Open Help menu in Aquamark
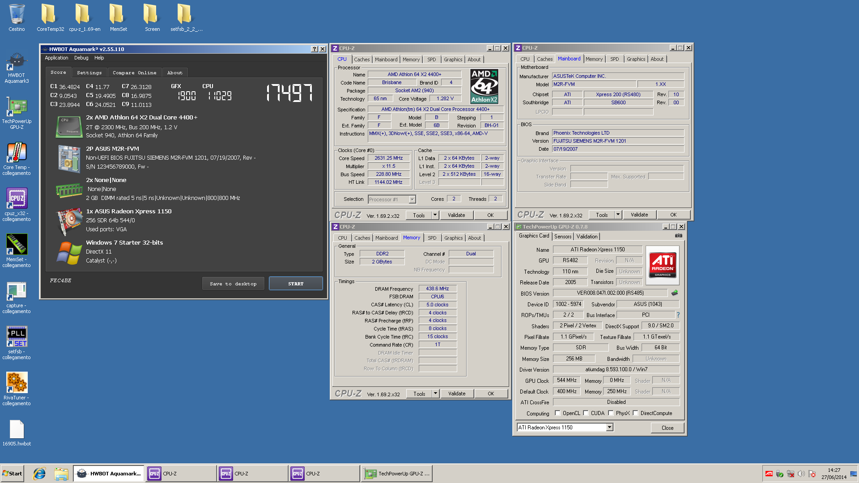 99,58
